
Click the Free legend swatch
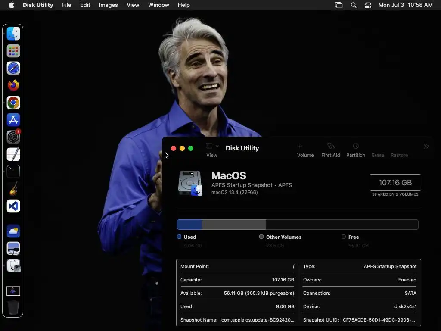(x=343, y=237)
